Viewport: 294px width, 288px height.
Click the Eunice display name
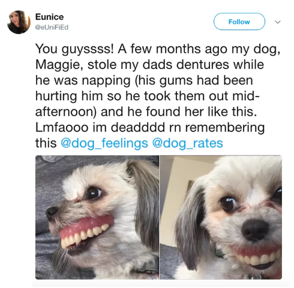(50, 17)
